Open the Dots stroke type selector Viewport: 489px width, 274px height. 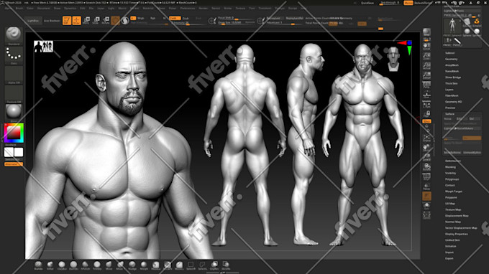point(14,55)
